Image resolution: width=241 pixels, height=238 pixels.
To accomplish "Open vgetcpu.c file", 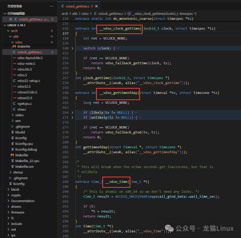I will (30, 104).
